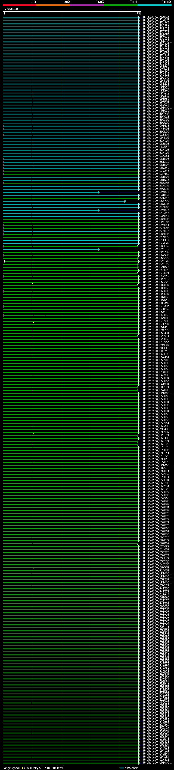Select label UniRef100_Q4C346
The image size is (174, 770).
[156, 213]
